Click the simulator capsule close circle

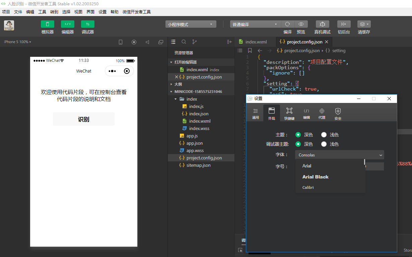point(127,71)
